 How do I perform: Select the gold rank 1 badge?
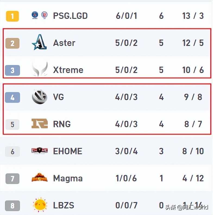pos(12,16)
